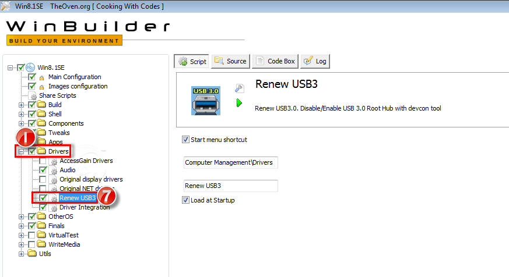Toggle the Load at Startup checkbox
Viewport: 509px width, 277px height.
[x=185, y=200]
